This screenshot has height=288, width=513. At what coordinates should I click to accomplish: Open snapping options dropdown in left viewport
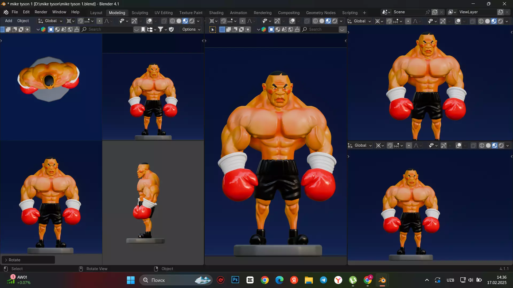(89, 21)
